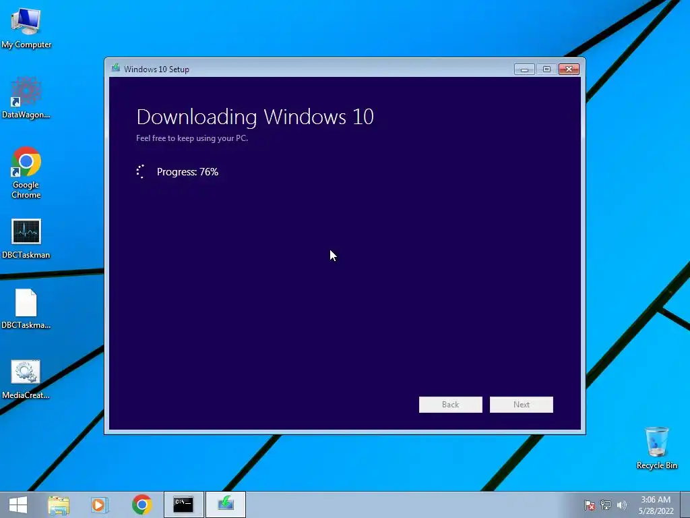Open the My Computer desktop icon

[26, 28]
